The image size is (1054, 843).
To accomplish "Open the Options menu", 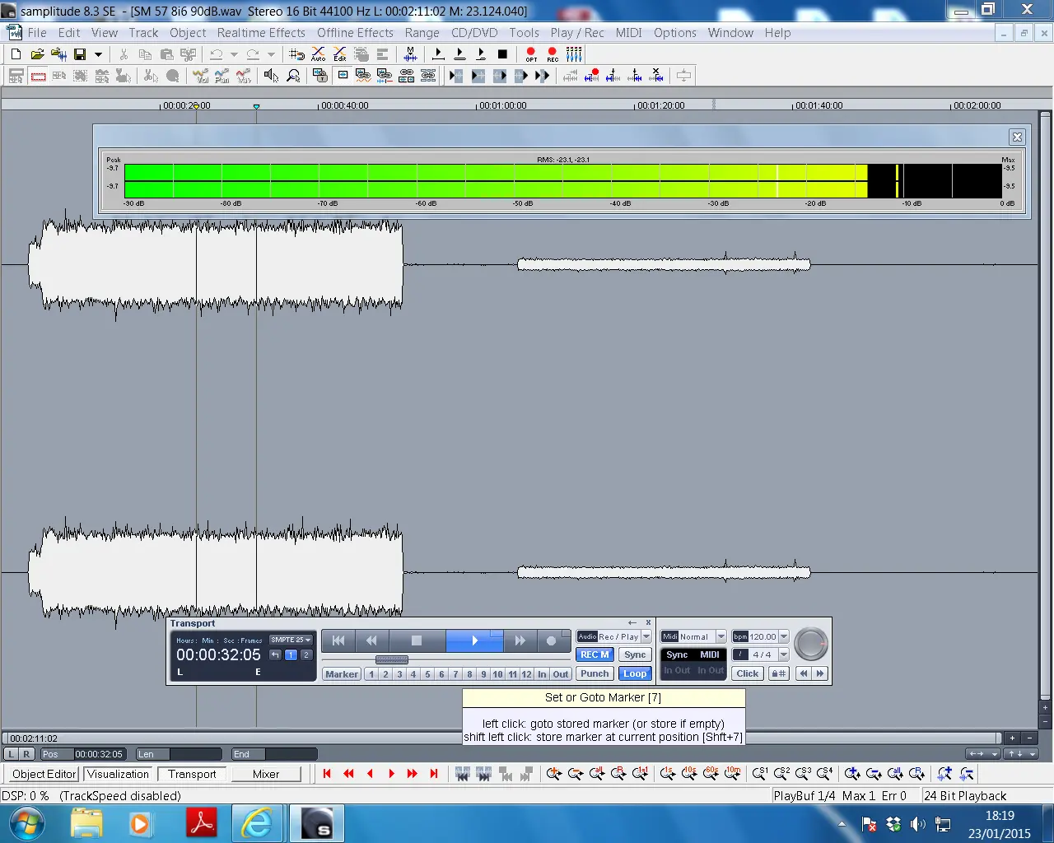I will point(675,33).
